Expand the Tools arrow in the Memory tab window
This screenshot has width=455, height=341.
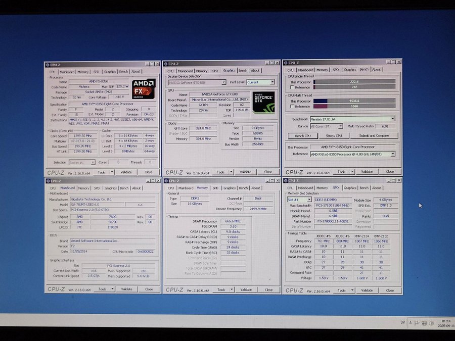pos(232,289)
